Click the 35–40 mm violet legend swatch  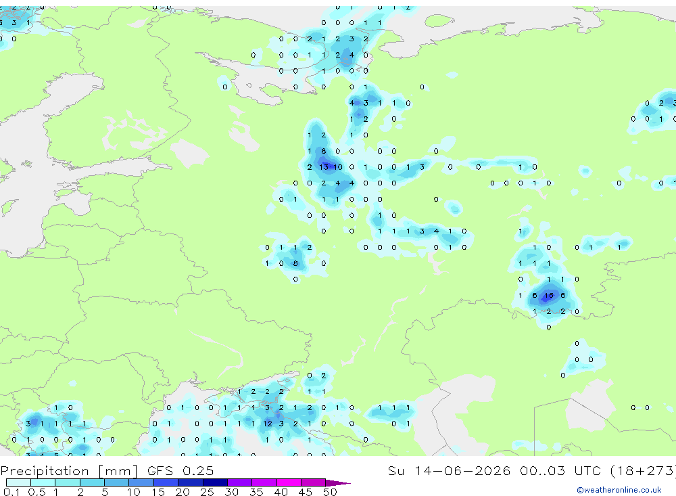click(x=264, y=482)
